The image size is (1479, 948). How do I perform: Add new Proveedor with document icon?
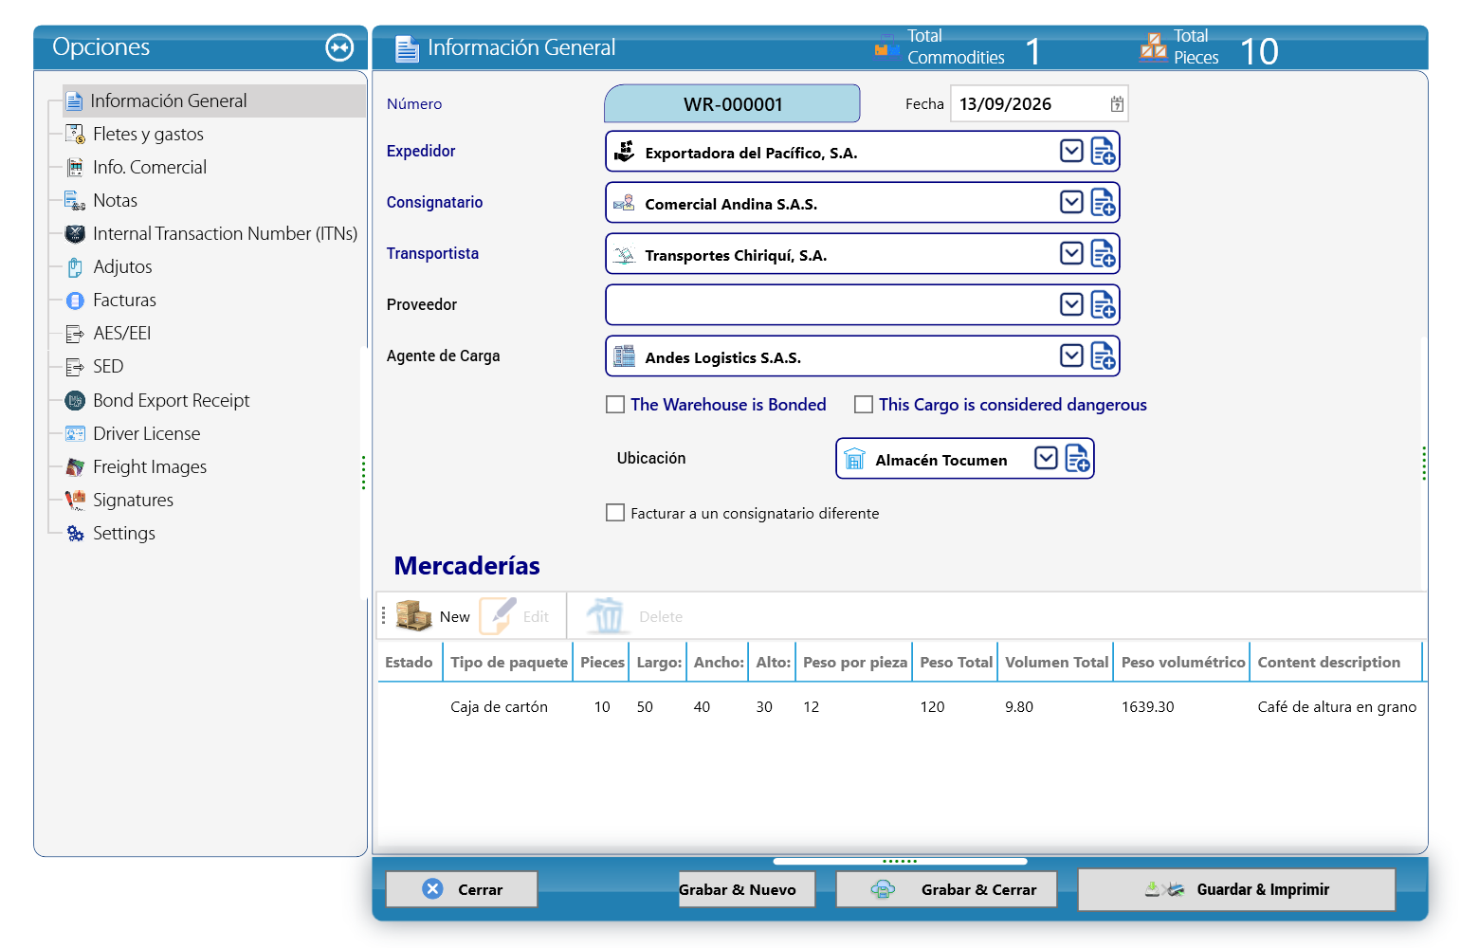[1103, 305]
